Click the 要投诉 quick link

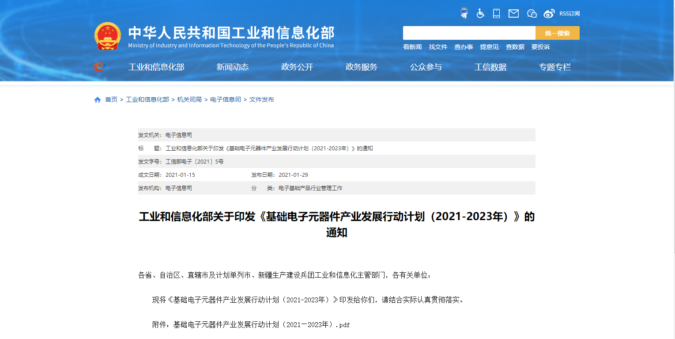[x=540, y=47]
